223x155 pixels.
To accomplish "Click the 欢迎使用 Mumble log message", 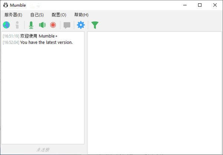I will pyautogui.click(x=39, y=36).
